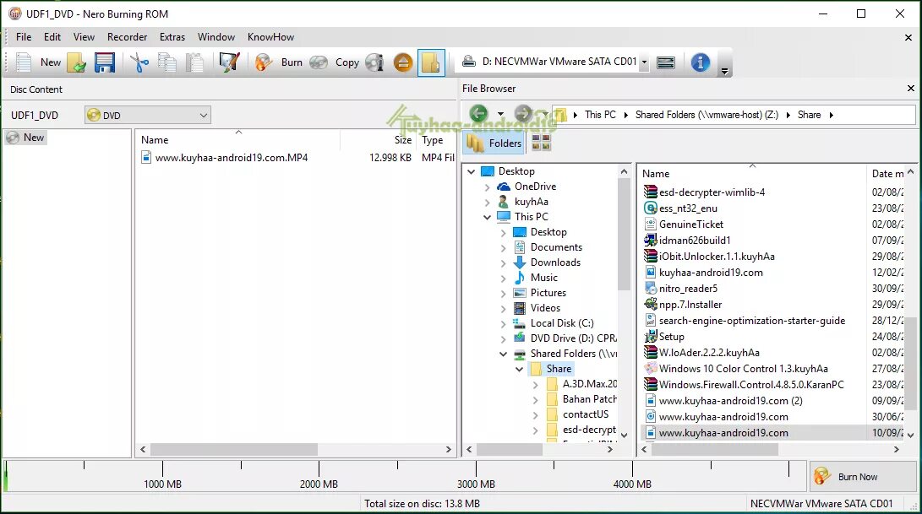Viewport: 922px width, 514px height.
Task: Collapse the Share folder node
Action: click(x=519, y=370)
